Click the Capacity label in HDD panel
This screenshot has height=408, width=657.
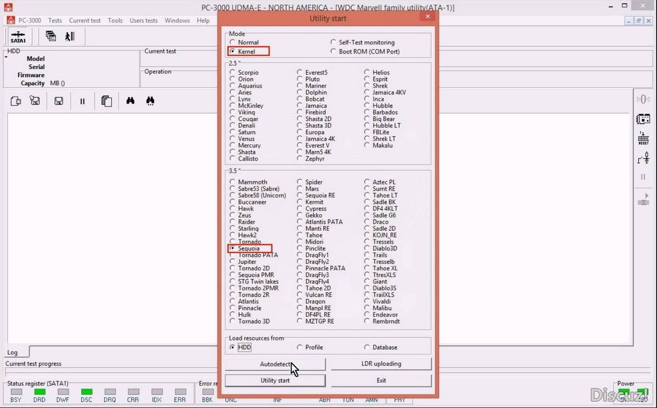pyautogui.click(x=32, y=83)
